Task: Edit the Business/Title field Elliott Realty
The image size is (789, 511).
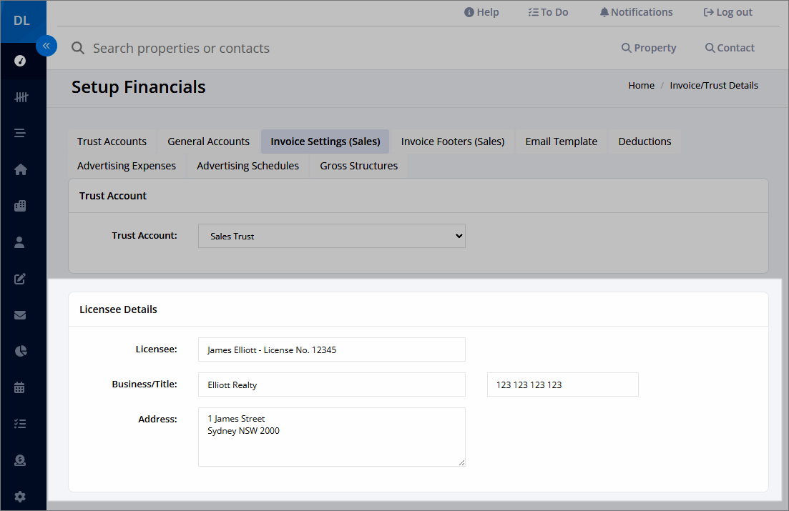Action: [x=332, y=385]
